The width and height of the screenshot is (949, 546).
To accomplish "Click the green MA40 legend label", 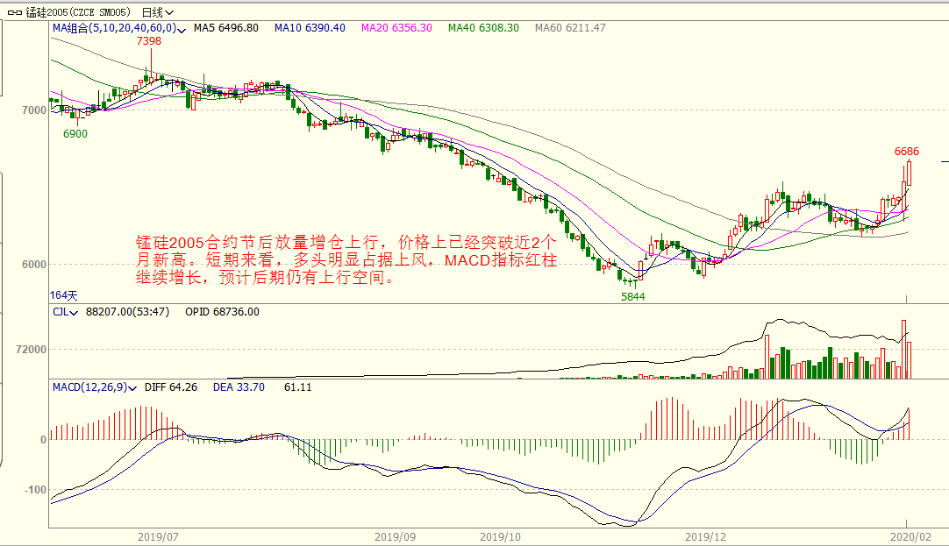I will 483,28.
